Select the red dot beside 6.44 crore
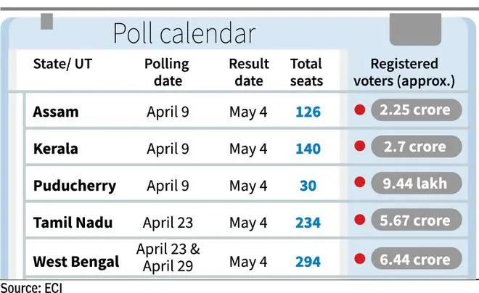The image size is (479, 293). (x=358, y=259)
